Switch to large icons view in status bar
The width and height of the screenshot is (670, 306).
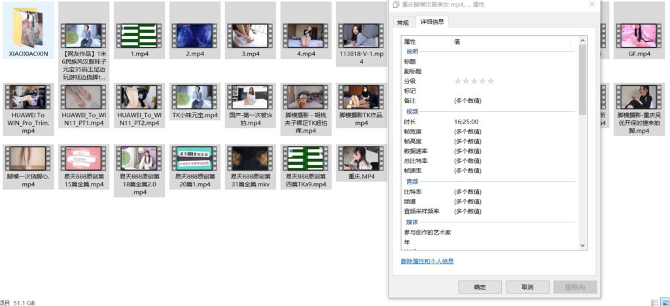tap(665, 302)
